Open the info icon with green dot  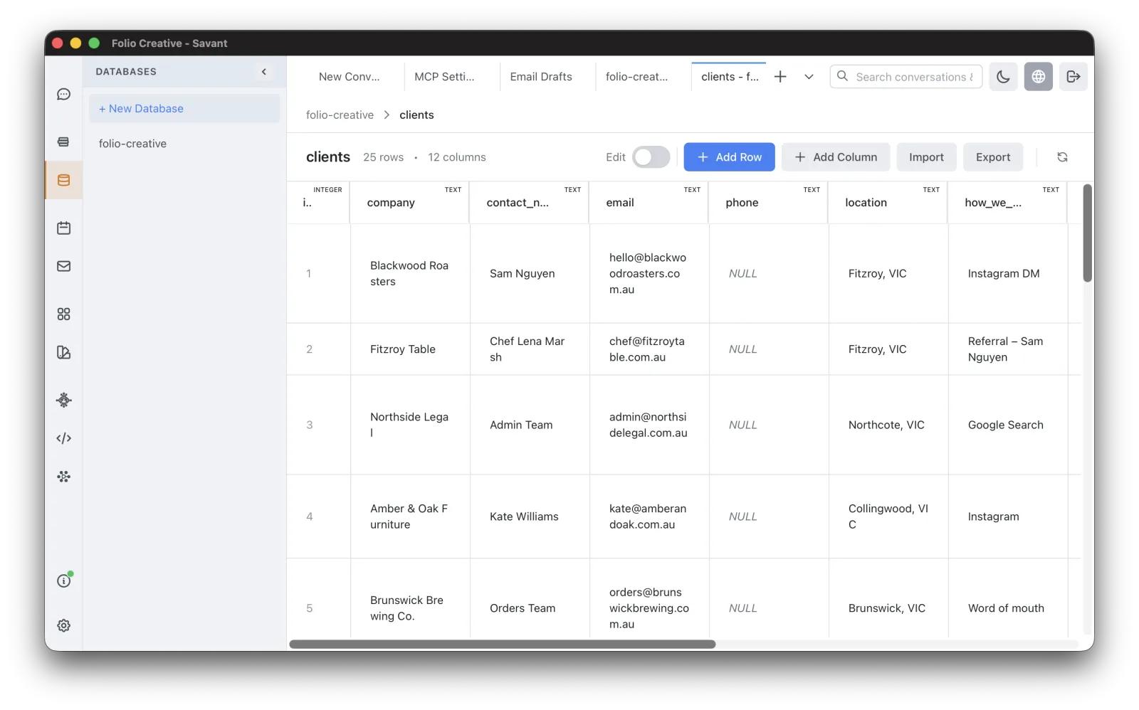(x=63, y=581)
